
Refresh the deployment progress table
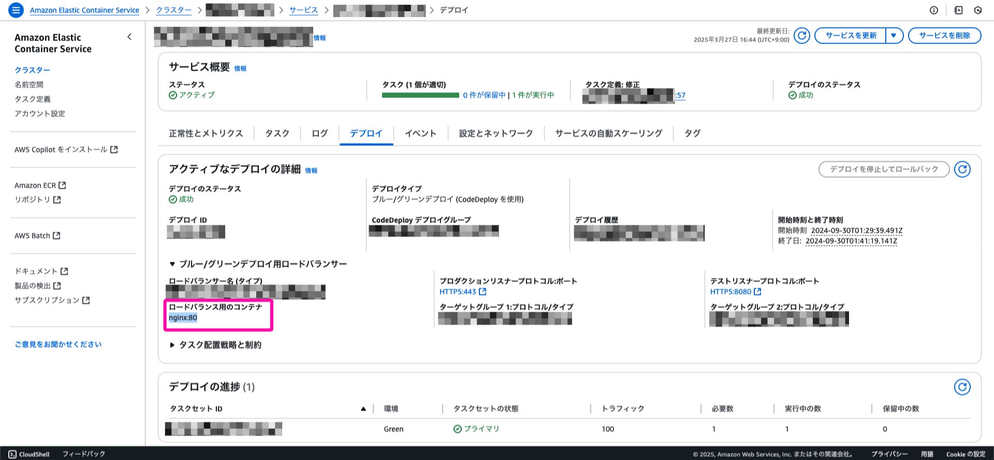coord(962,387)
